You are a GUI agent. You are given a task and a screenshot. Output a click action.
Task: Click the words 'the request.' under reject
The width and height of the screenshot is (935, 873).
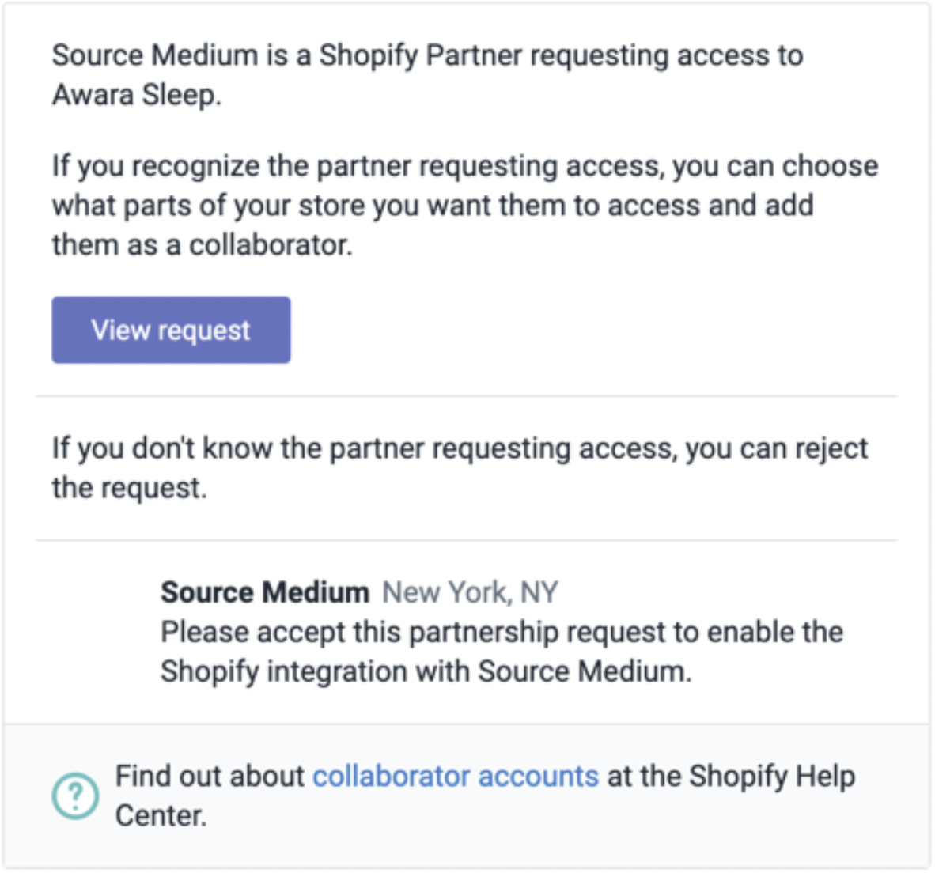[130, 487]
